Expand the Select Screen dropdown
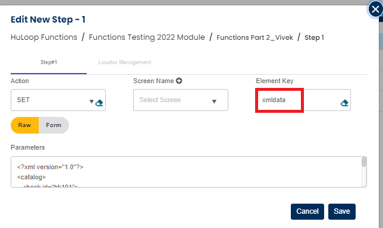Screen dimensions: 383x228 [x=181, y=100]
